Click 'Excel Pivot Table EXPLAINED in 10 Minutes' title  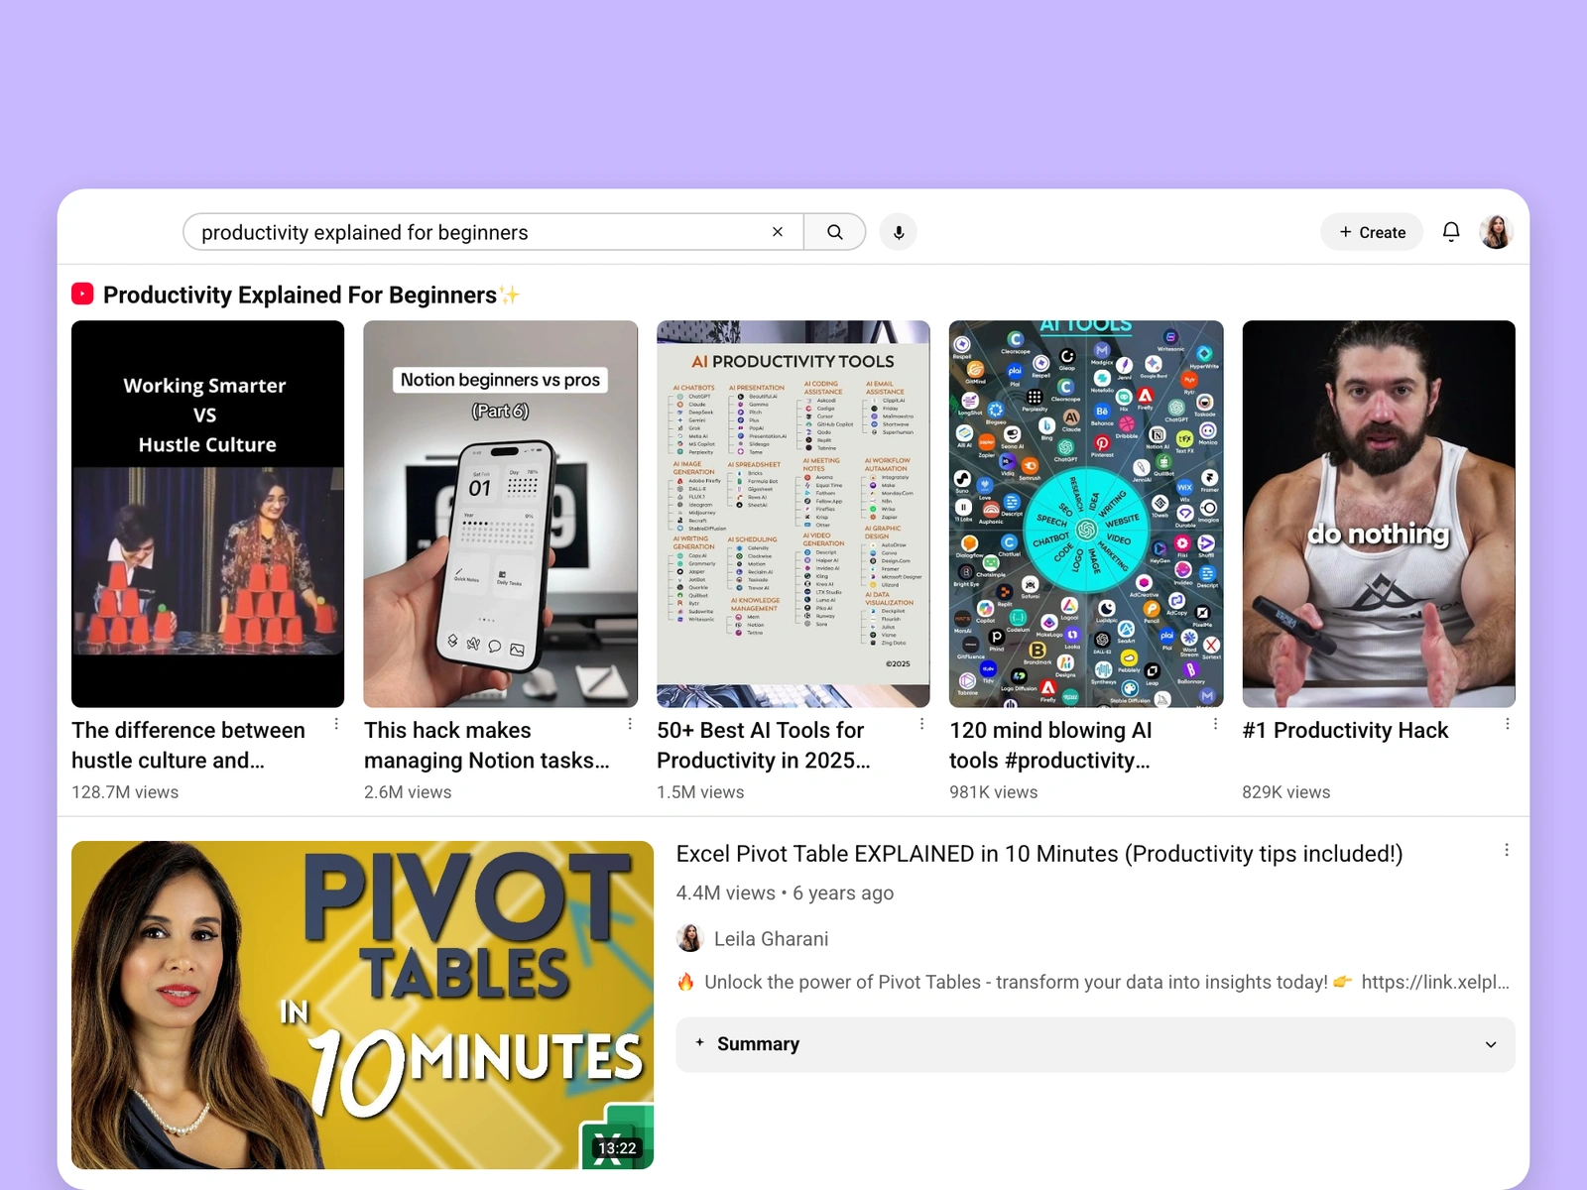pyautogui.click(x=1038, y=854)
